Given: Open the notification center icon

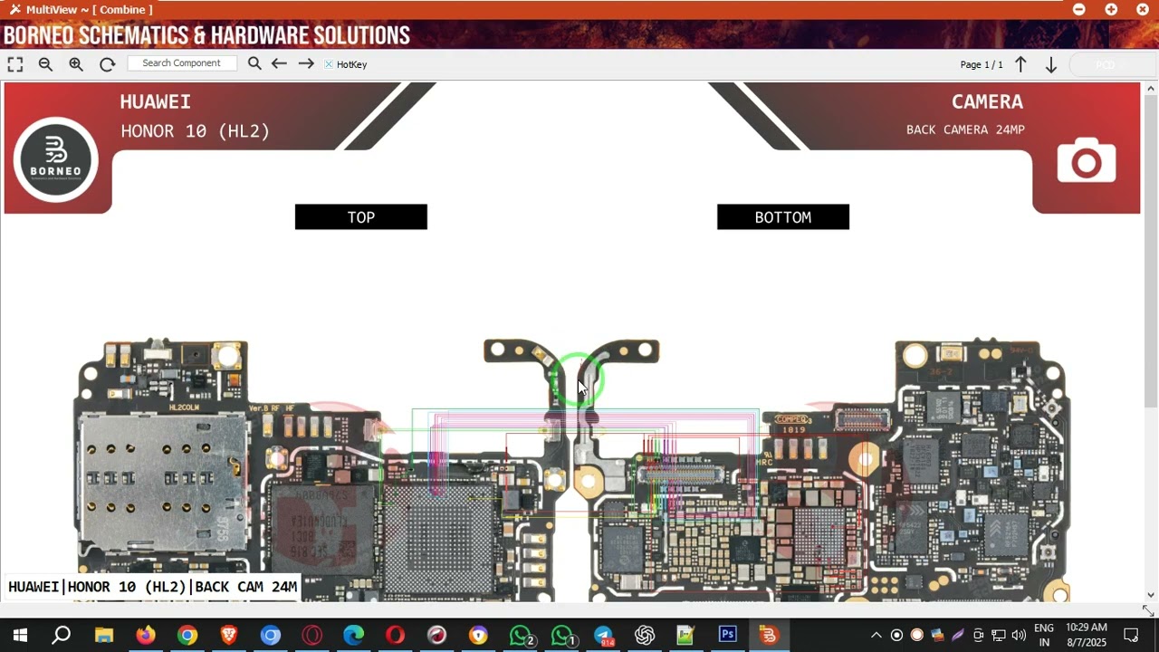Looking at the screenshot, I should click(x=1131, y=635).
